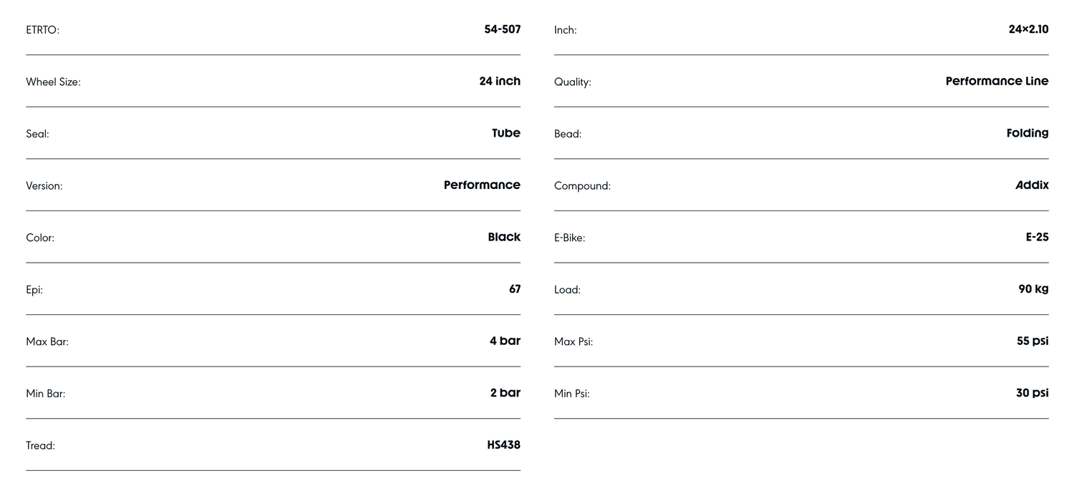Click the Seal value Tube
1074x486 pixels.
click(505, 133)
